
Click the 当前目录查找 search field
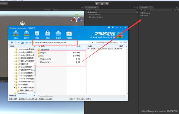pyautogui.click(x=107, y=43)
